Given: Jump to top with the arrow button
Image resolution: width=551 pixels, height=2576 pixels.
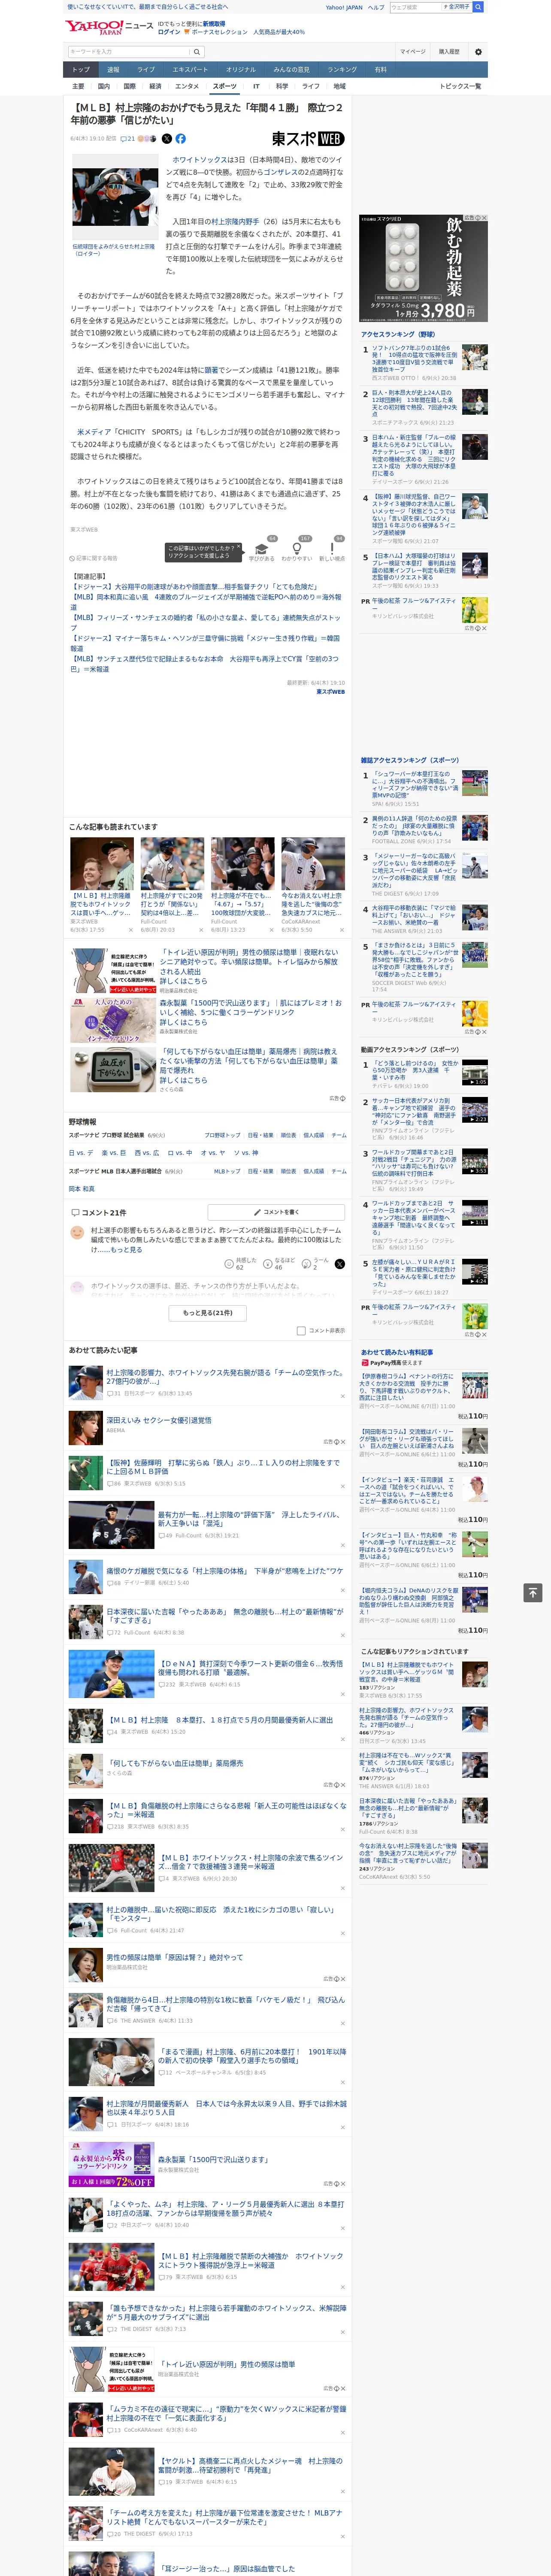Looking at the screenshot, I should pyautogui.click(x=533, y=1592).
